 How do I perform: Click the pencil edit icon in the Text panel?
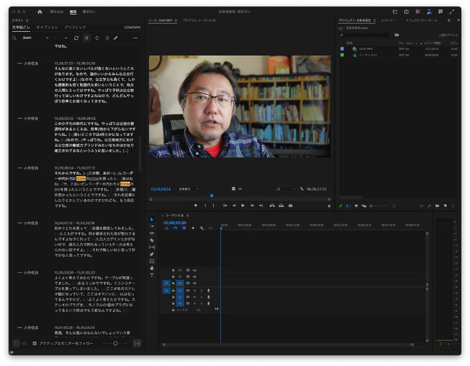point(116,38)
